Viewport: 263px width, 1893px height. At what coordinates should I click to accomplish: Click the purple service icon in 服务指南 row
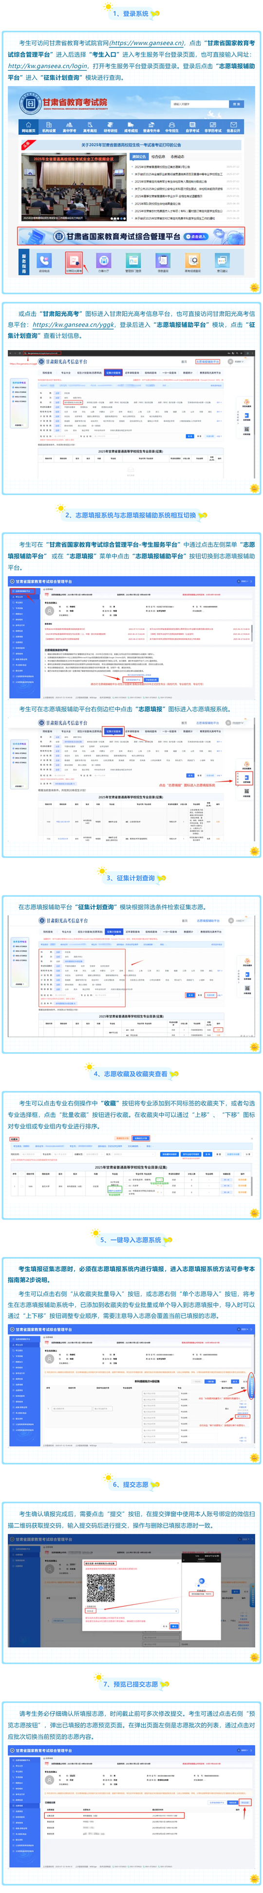(x=103, y=260)
